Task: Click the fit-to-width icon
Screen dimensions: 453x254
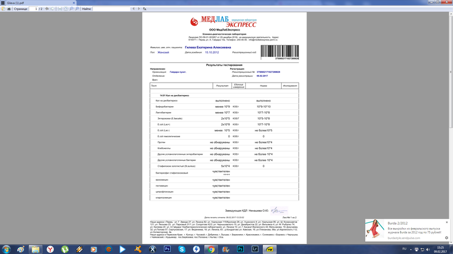Action: (59, 9)
